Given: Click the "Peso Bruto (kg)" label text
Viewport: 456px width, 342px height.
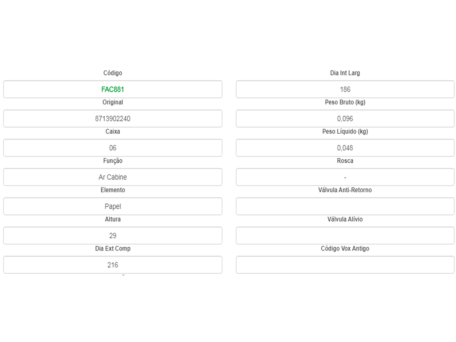Looking at the screenshot, I should (x=345, y=102).
